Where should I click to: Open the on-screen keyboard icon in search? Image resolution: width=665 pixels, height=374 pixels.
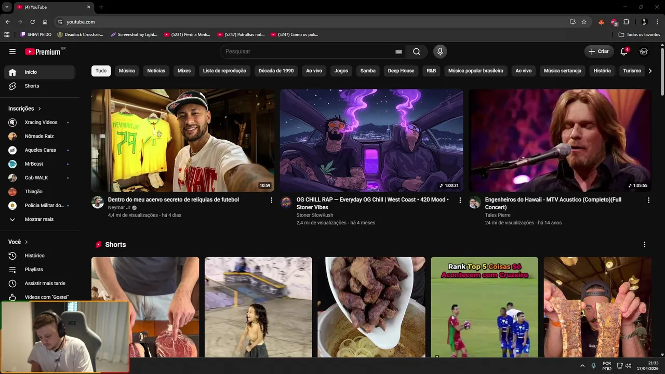tap(398, 51)
